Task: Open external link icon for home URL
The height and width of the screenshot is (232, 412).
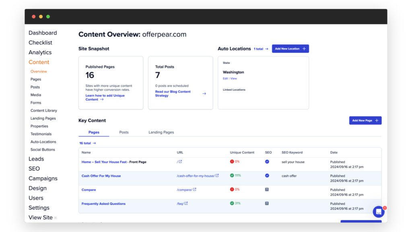Action: [x=180, y=162]
